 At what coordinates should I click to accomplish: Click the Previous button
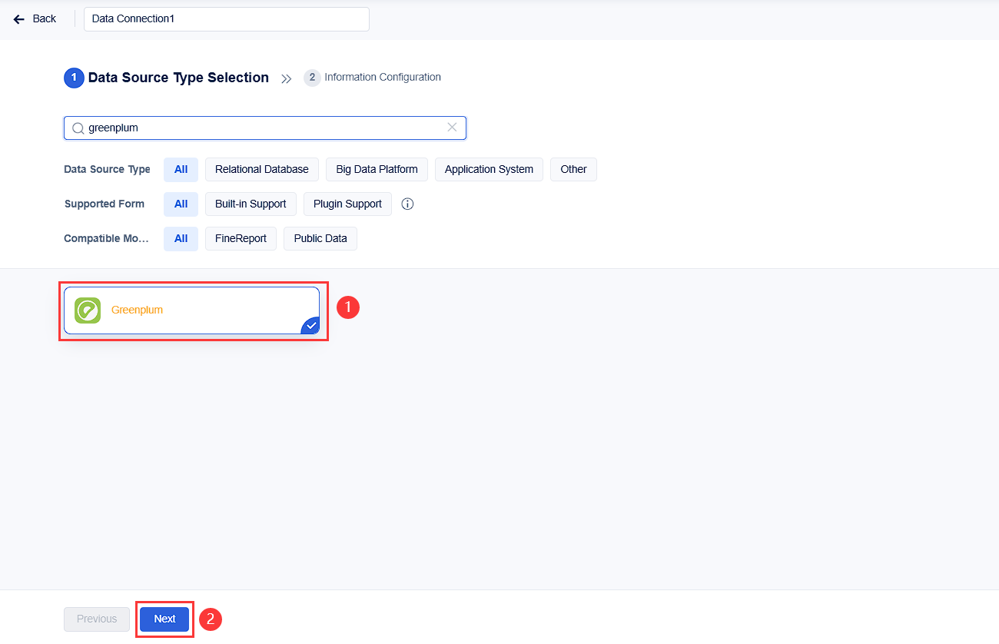click(x=96, y=619)
